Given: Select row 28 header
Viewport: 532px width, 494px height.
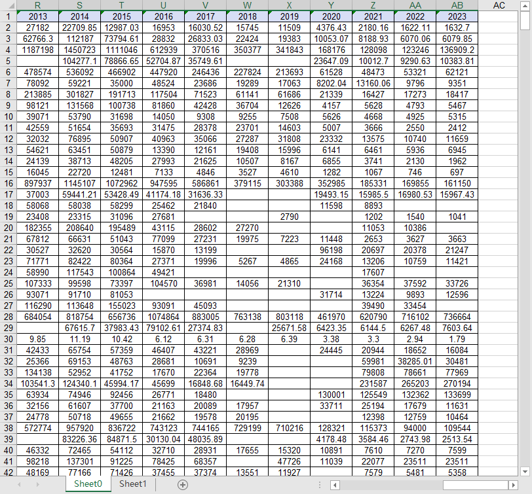Looking at the screenshot, I should pyautogui.click(x=8, y=317).
